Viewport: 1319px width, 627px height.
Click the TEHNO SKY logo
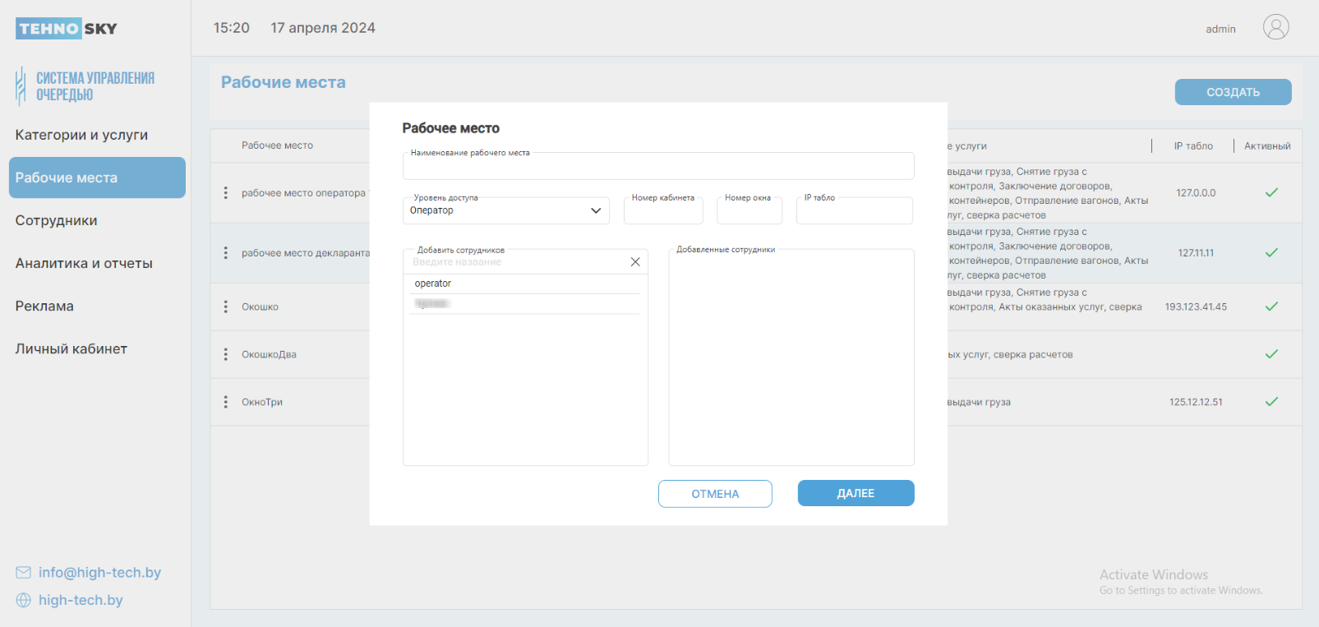(x=67, y=29)
